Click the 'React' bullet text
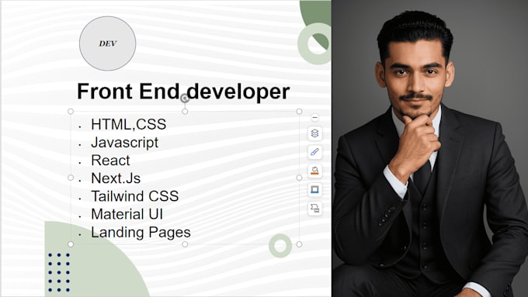Image resolution: width=528 pixels, height=297 pixels. [x=110, y=161]
